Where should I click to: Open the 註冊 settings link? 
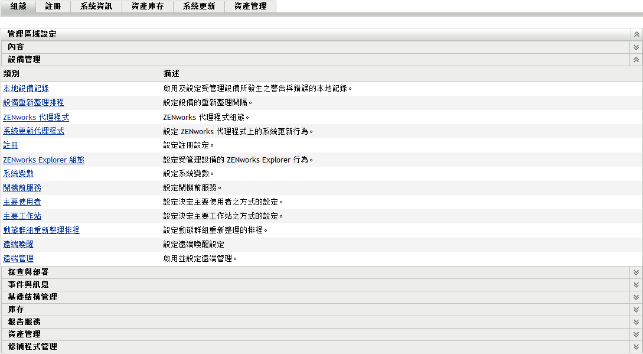point(11,145)
